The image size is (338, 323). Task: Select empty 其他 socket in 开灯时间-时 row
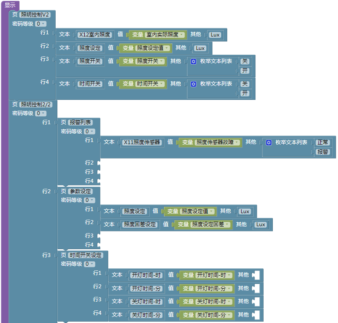256,275
